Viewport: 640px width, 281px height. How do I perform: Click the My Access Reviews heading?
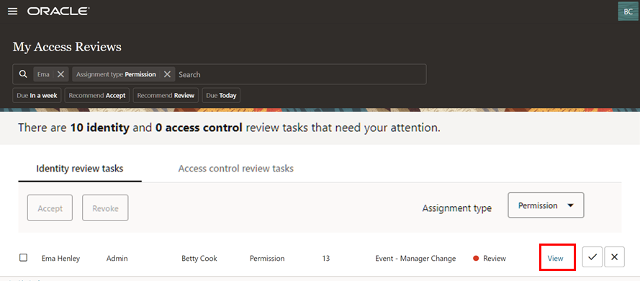click(67, 47)
